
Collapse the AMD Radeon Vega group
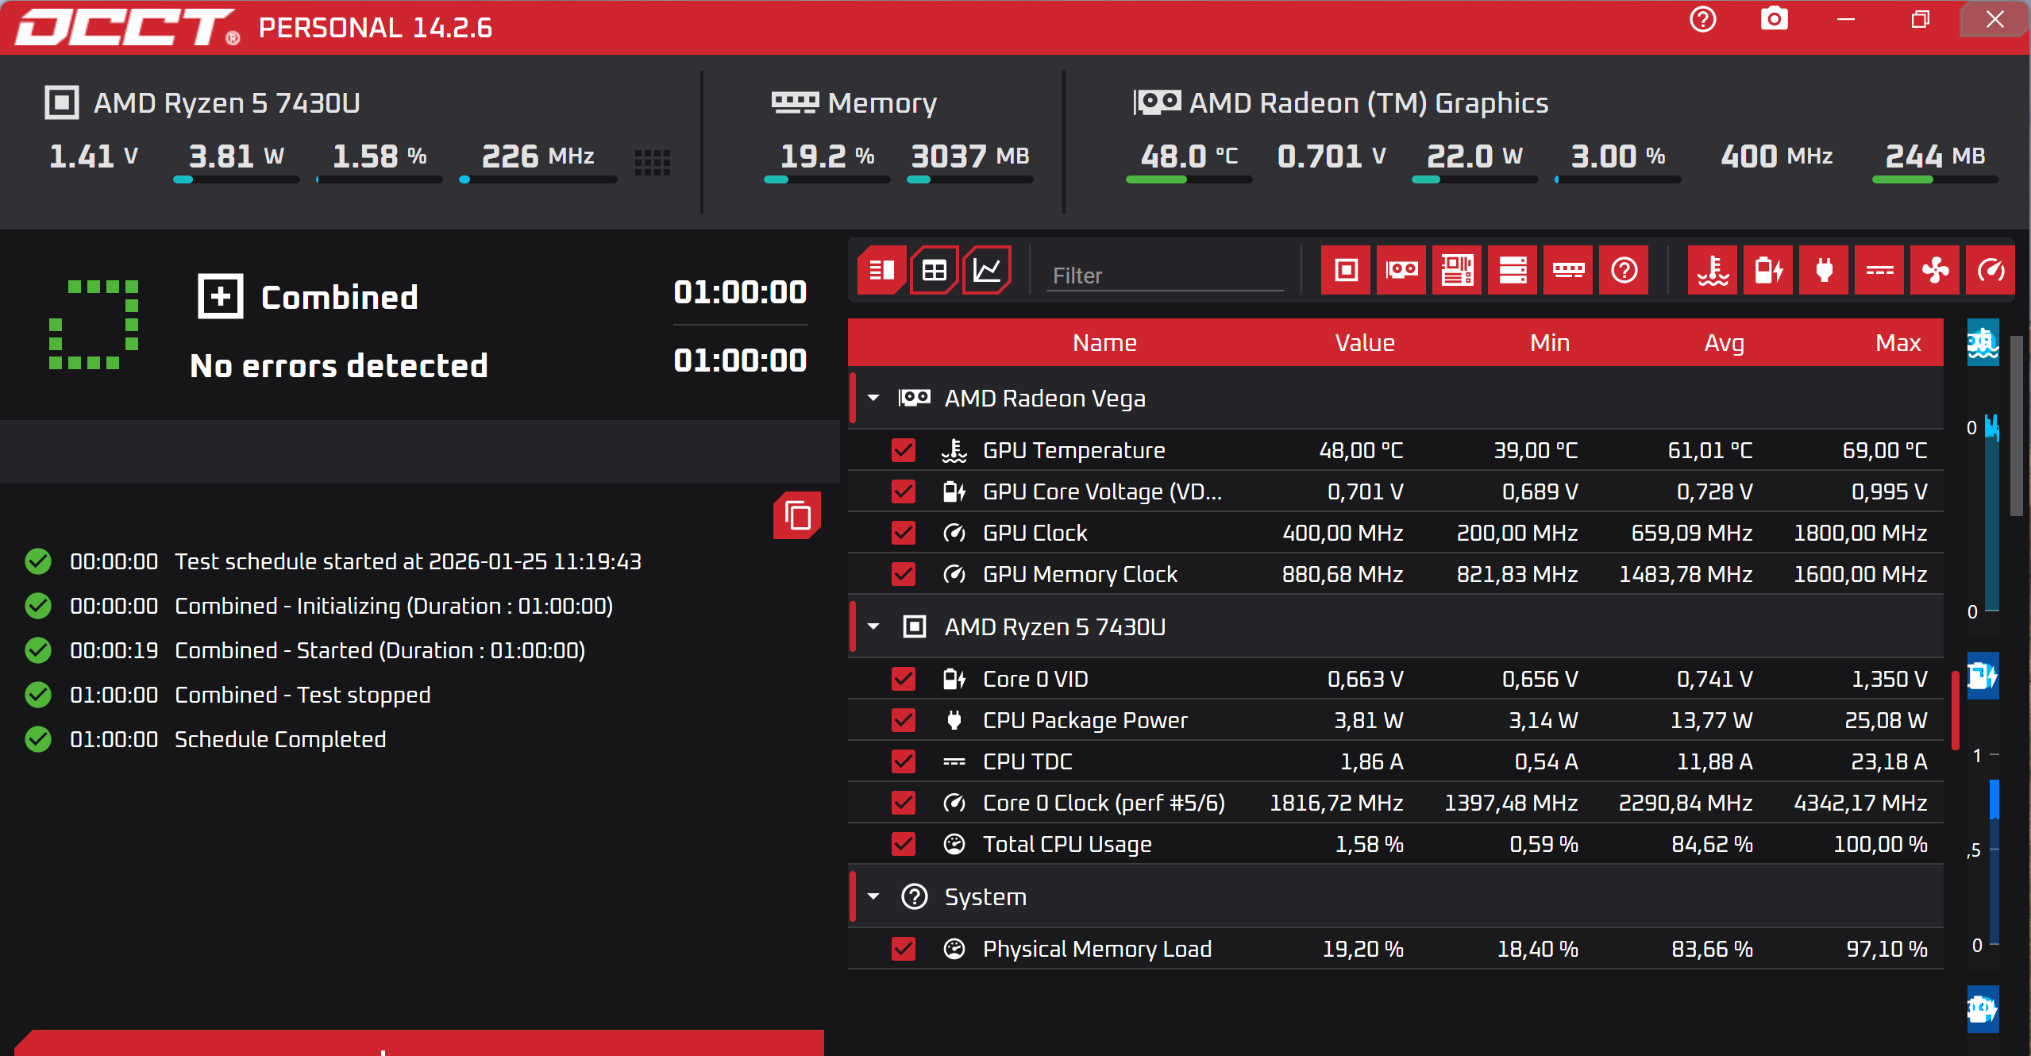pyautogui.click(x=873, y=398)
